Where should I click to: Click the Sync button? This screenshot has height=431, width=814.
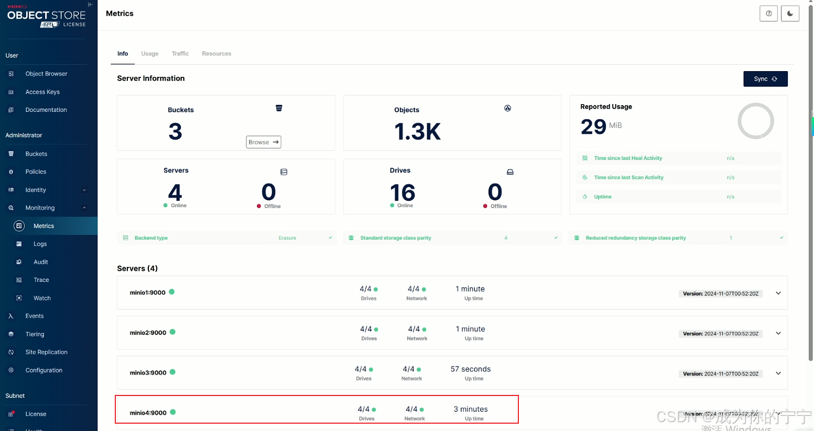coord(765,79)
